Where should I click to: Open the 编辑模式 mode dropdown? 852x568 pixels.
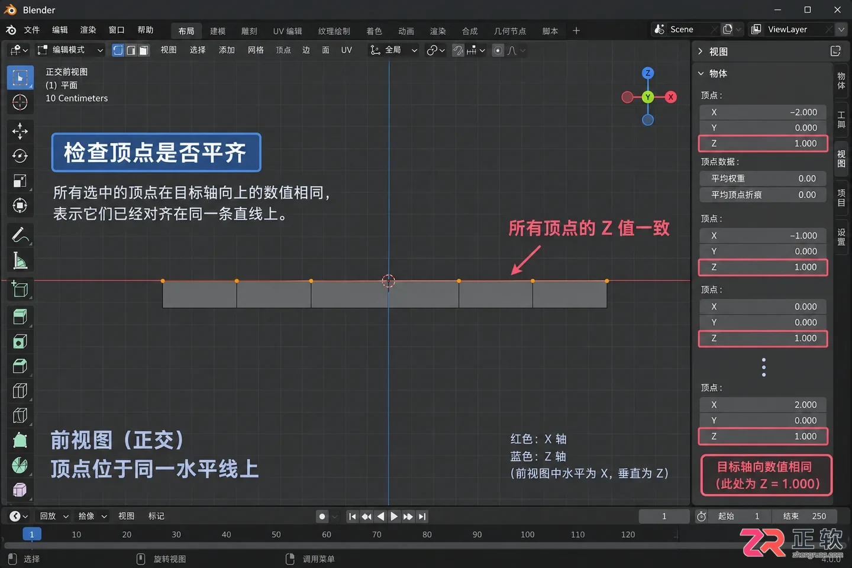70,50
